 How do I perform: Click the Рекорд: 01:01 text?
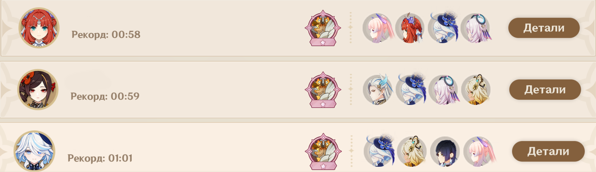tap(100, 158)
